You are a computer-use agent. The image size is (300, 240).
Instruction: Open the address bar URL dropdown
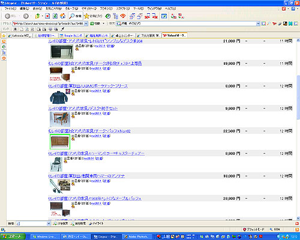coord(86,23)
